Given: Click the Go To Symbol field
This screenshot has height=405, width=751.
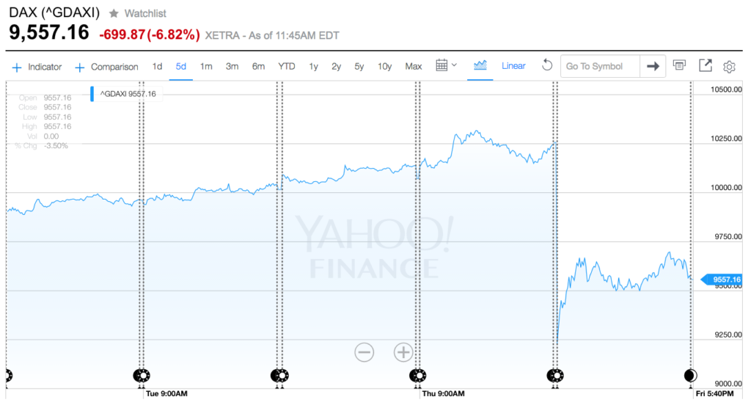Looking at the screenshot, I should tap(600, 66).
